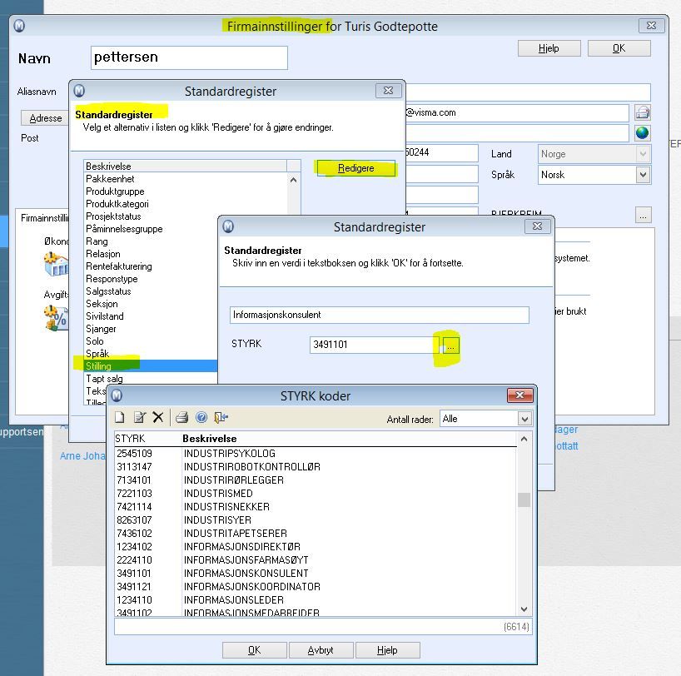Select the INDUSTRISNEKKER row
The width and height of the screenshot is (681, 676).
pos(316,507)
